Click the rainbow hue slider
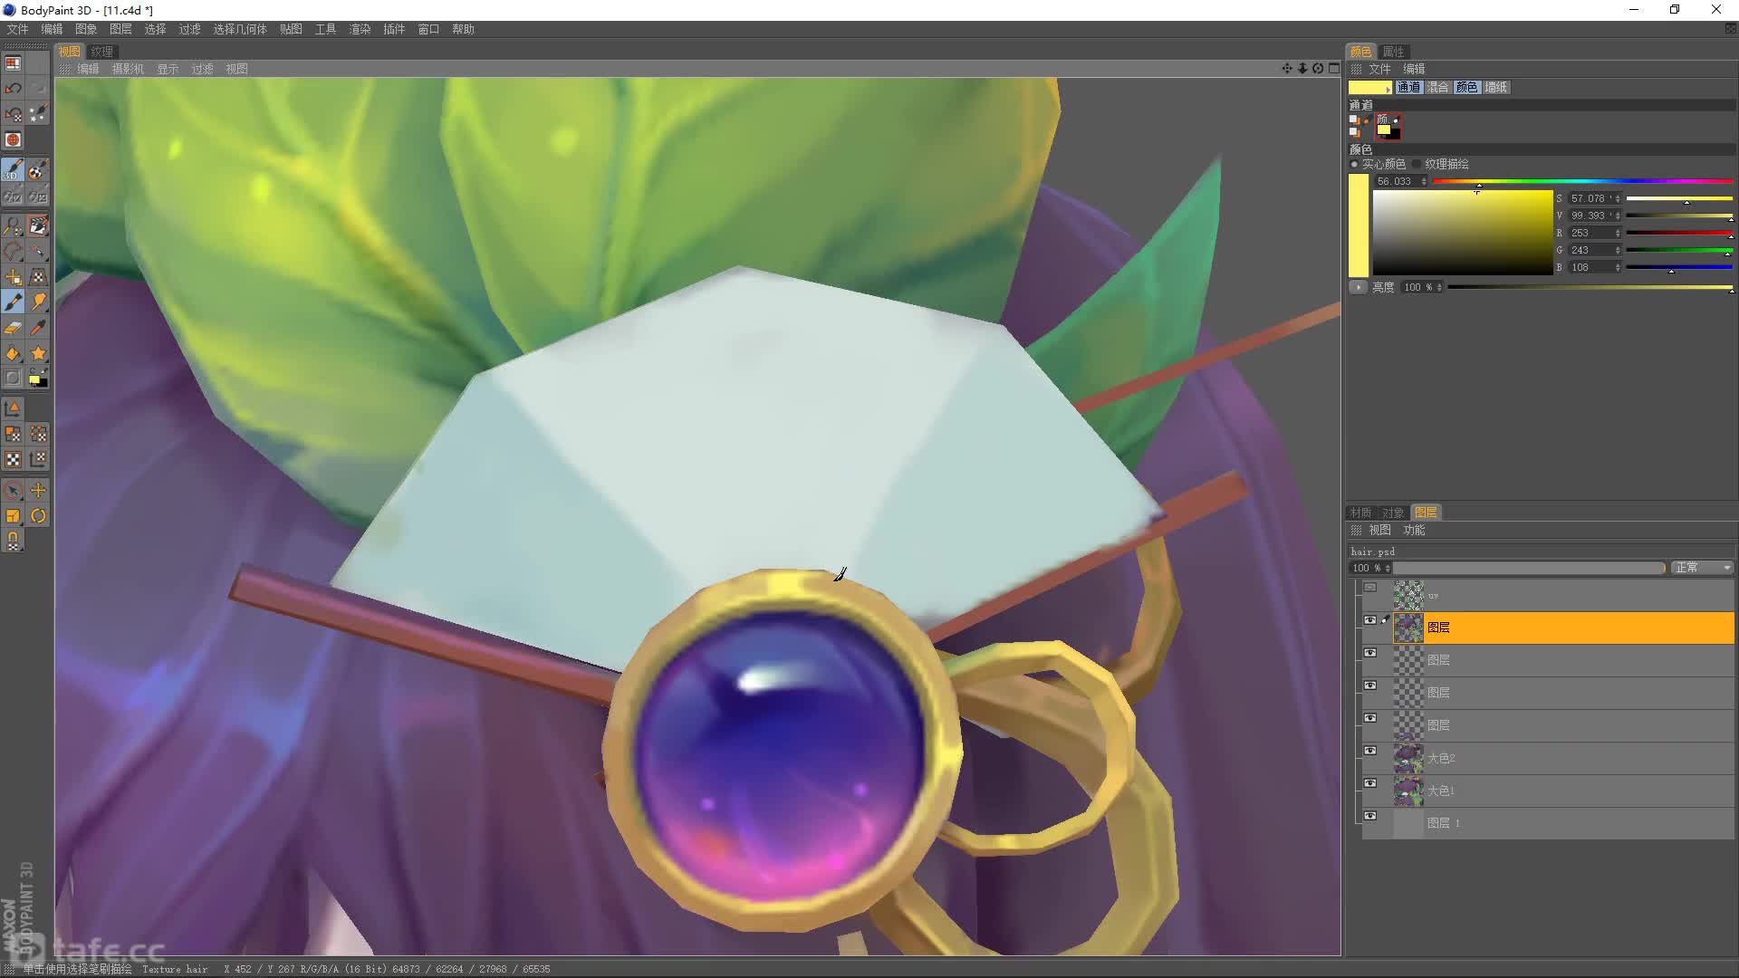This screenshot has height=978, width=1739. [x=1582, y=182]
